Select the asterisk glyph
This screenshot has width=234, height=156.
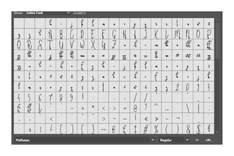pyautogui.click(x=93, y=108)
